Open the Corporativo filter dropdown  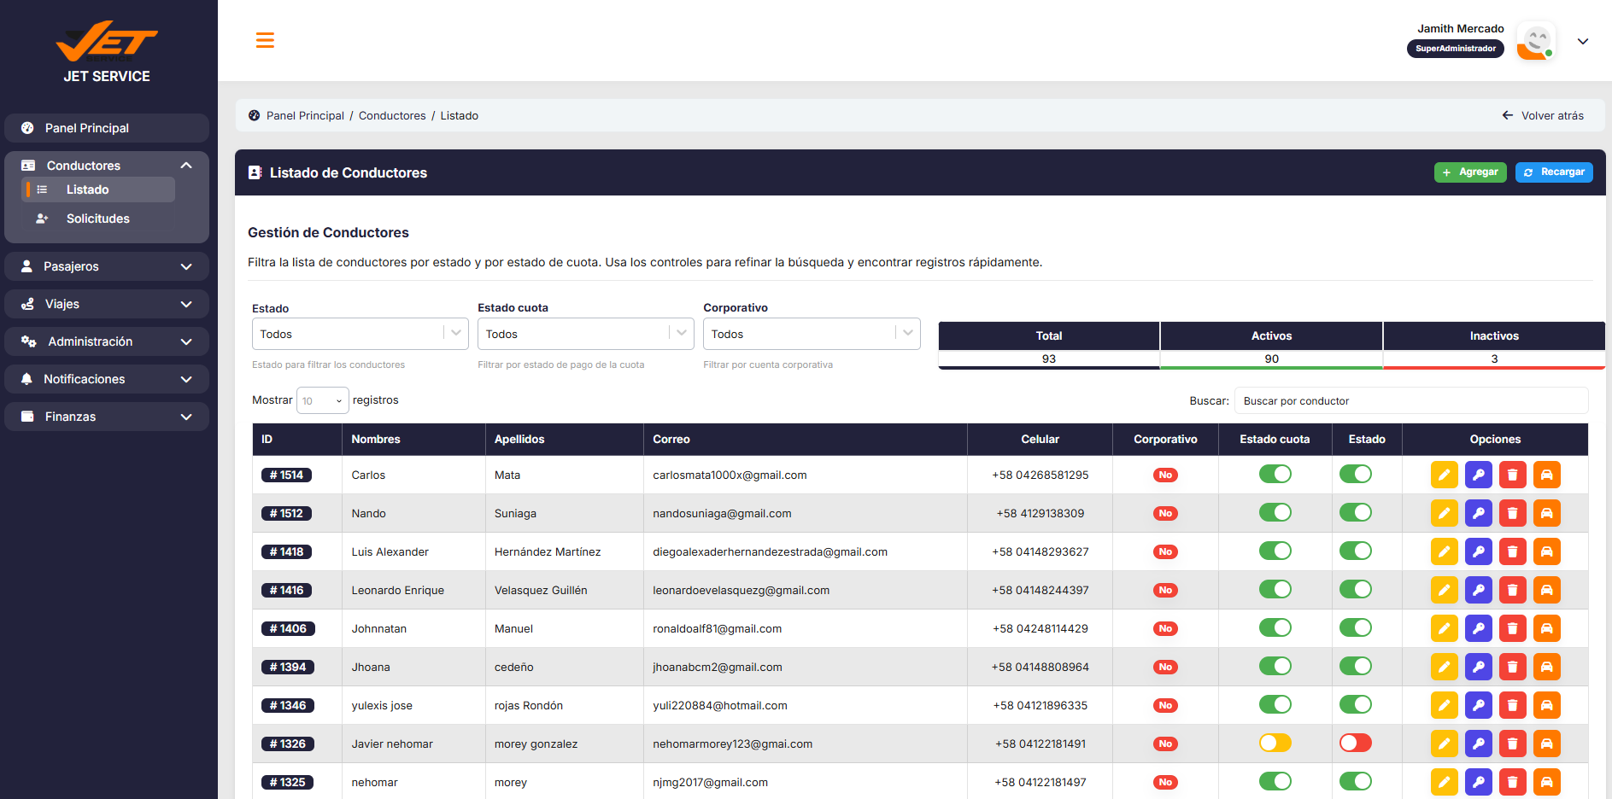point(812,334)
